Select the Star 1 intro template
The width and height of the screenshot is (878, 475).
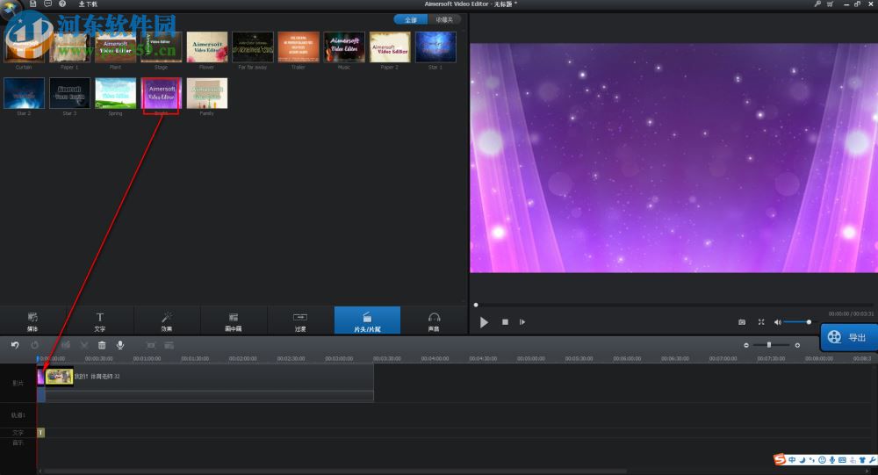point(435,47)
